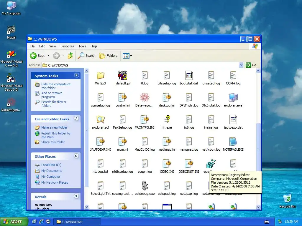Select the setupapi.log file
This screenshot has height=226, width=302.
click(189, 189)
